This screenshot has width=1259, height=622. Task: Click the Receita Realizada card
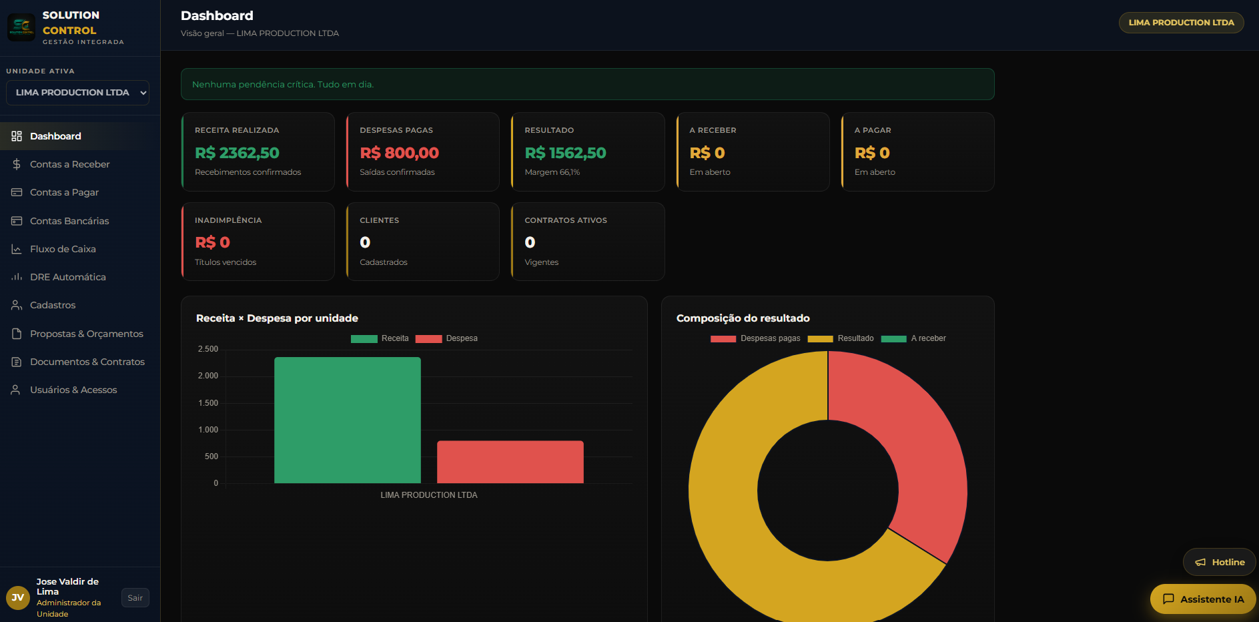click(x=258, y=152)
